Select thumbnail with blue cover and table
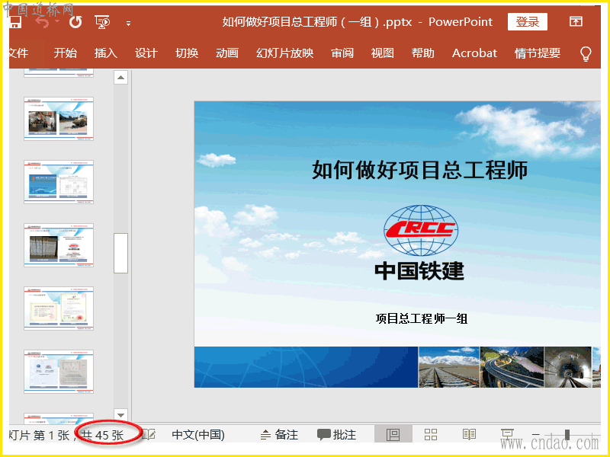The height and width of the screenshot is (457, 610). tap(59, 182)
